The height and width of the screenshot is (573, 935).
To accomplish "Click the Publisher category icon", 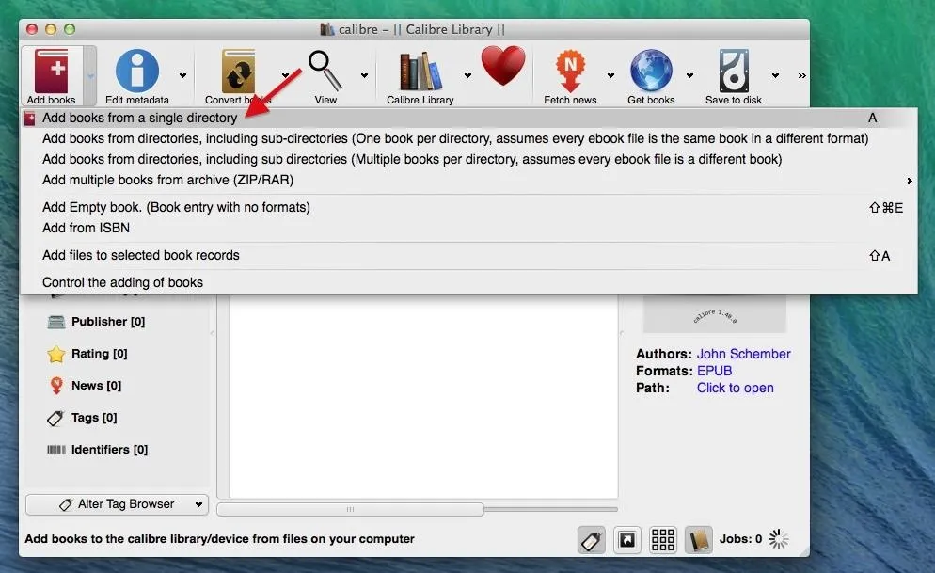I will 56,322.
